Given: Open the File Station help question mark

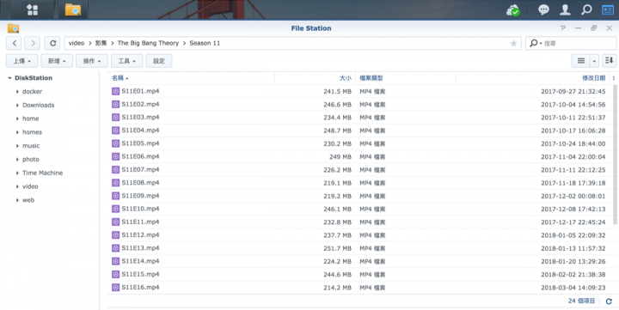Looking at the screenshot, I should tap(562, 28).
